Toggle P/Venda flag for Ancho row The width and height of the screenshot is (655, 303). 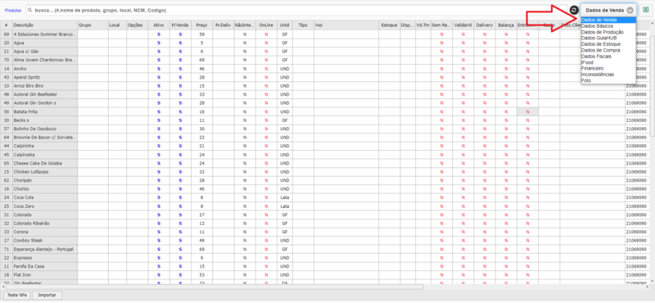point(180,69)
